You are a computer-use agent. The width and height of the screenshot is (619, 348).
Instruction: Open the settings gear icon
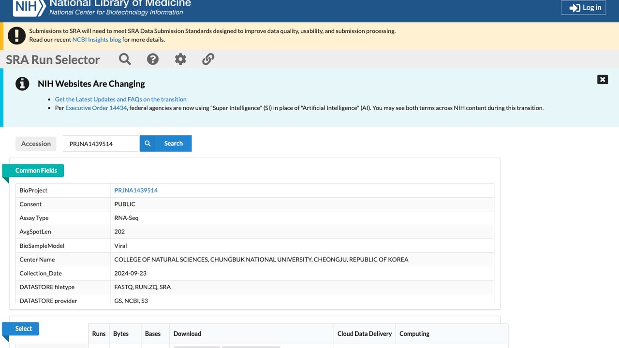[180, 59]
